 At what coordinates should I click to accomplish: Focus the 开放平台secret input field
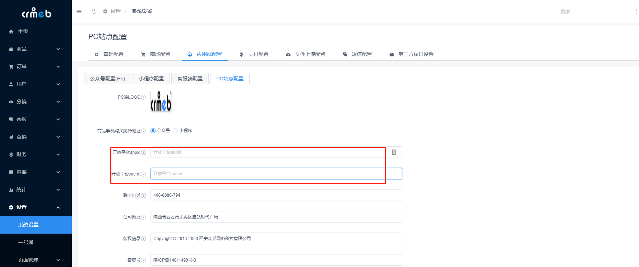click(x=276, y=174)
